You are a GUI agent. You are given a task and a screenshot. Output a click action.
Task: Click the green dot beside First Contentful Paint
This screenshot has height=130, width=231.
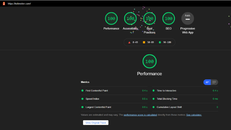(82, 91)
